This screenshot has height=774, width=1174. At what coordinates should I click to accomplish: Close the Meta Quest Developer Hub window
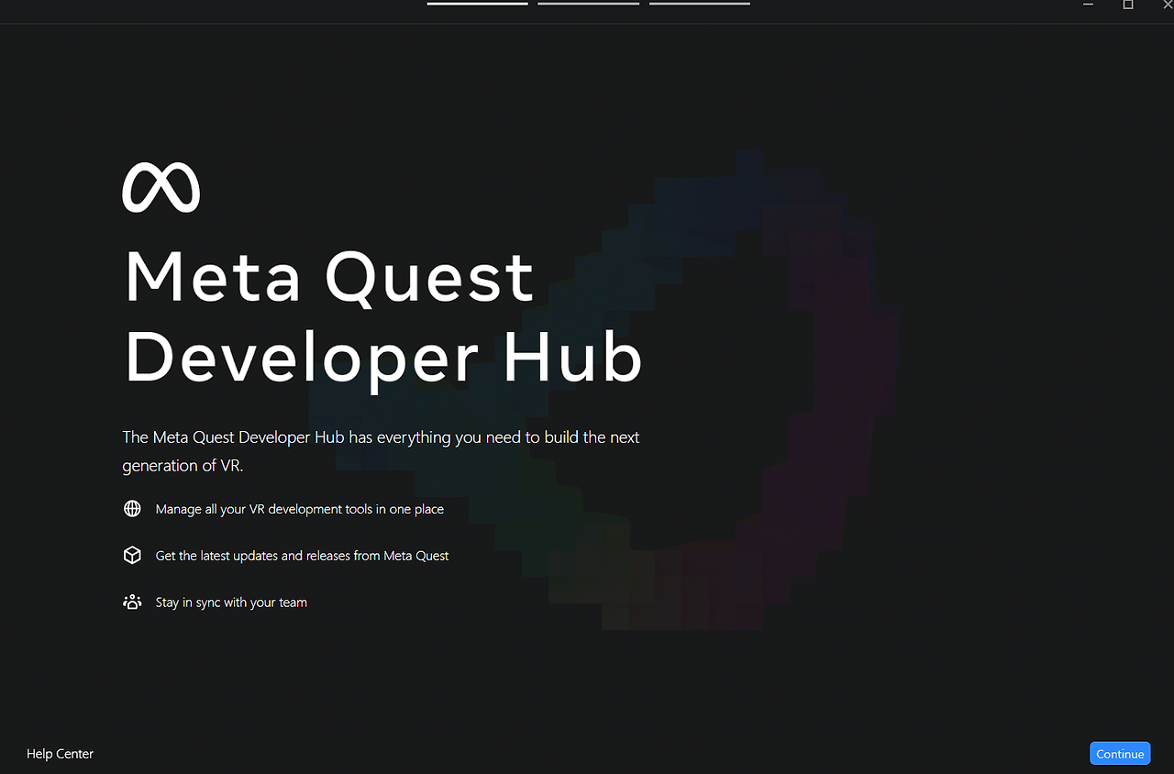[1166, 5]
